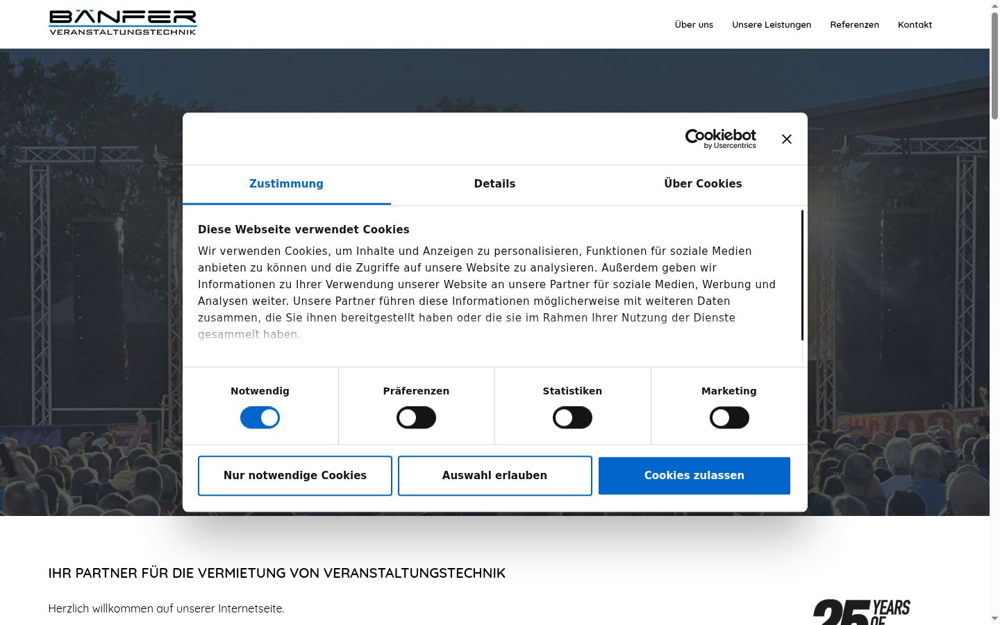Toggle the Notwendig cookies switch
Viewport: 1000px width, 625px height.
(260, 417)
